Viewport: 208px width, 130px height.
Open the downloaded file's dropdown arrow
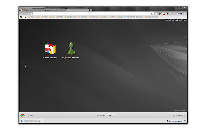pos(43,121)
